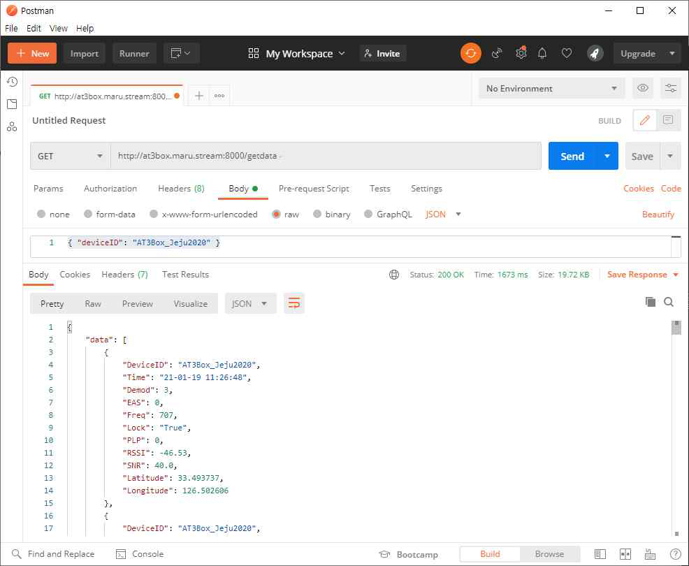The image size is (689, 566).
Task: Open the View menu
Action: pos(59,28)
